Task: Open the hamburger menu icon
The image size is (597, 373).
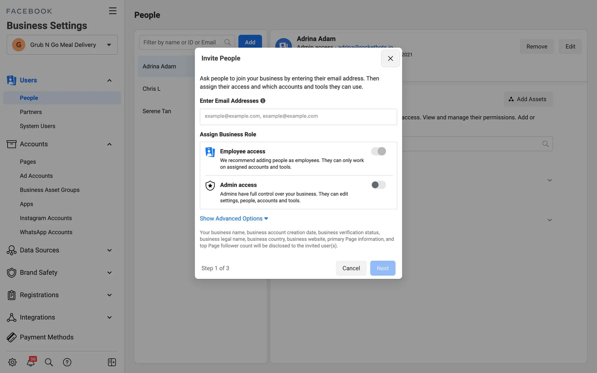Action: point(113,11)
